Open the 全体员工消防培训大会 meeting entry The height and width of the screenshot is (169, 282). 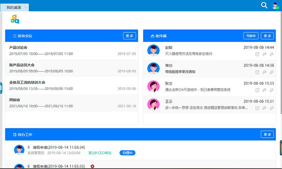pos(27,82)
